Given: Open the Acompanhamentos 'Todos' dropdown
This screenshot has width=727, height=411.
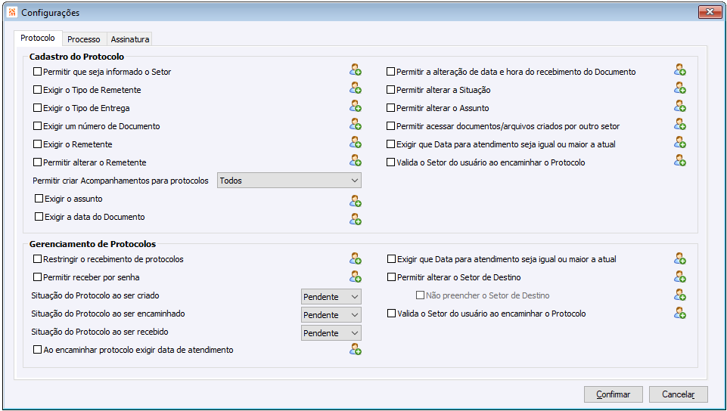Looking at the screenshot, I should point(289,181).
